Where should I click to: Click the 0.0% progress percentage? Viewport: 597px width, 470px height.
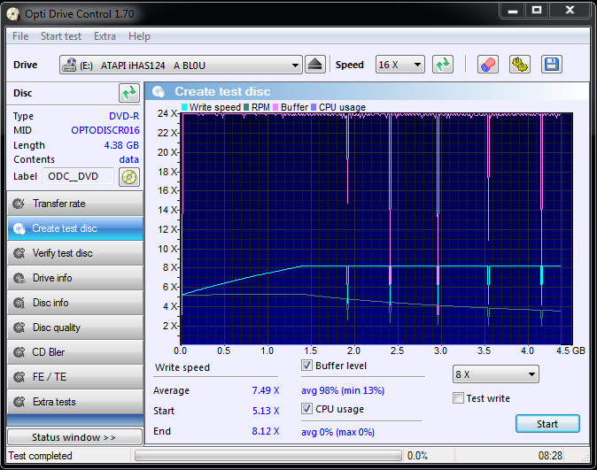coord(417,456)
